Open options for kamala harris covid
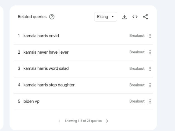The height and width of the screenshot is (131, 175). click(150, 36)
